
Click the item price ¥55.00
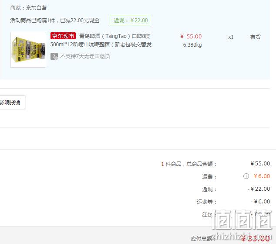click(191, 37)
